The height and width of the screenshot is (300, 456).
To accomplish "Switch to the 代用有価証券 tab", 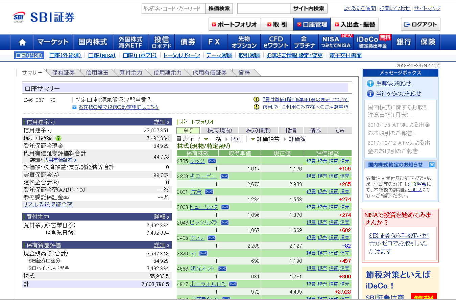I will pos(210,72).
